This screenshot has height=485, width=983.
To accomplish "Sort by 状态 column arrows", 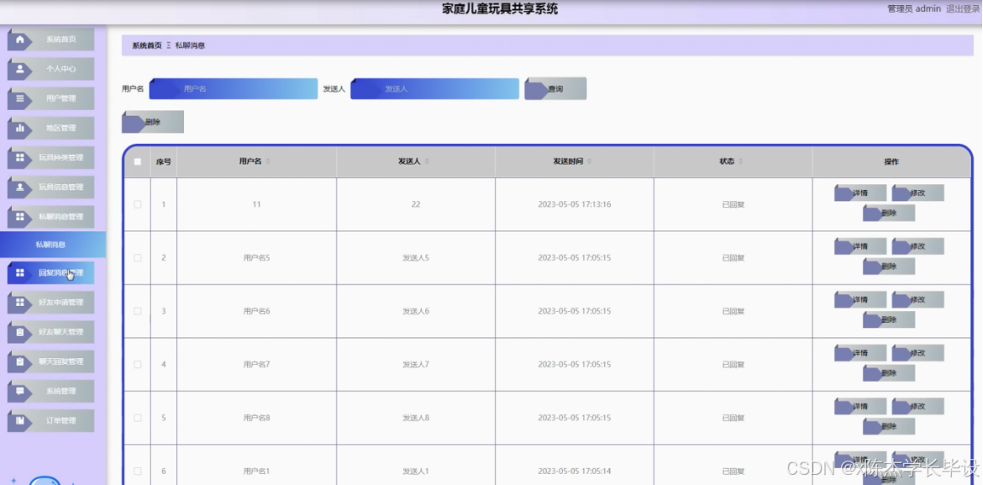I will coord(741,161).
